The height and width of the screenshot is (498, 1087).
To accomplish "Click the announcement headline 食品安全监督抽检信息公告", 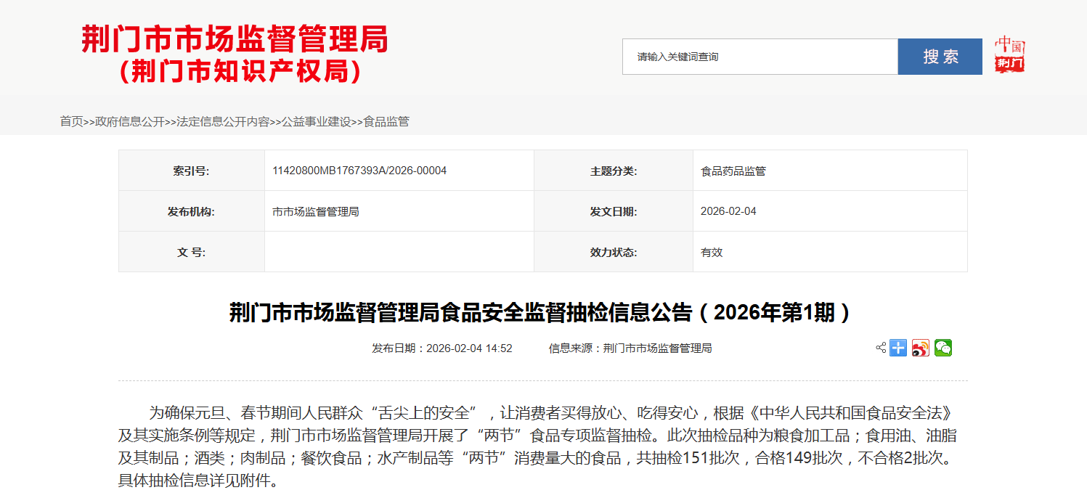I will click(540, 313).
